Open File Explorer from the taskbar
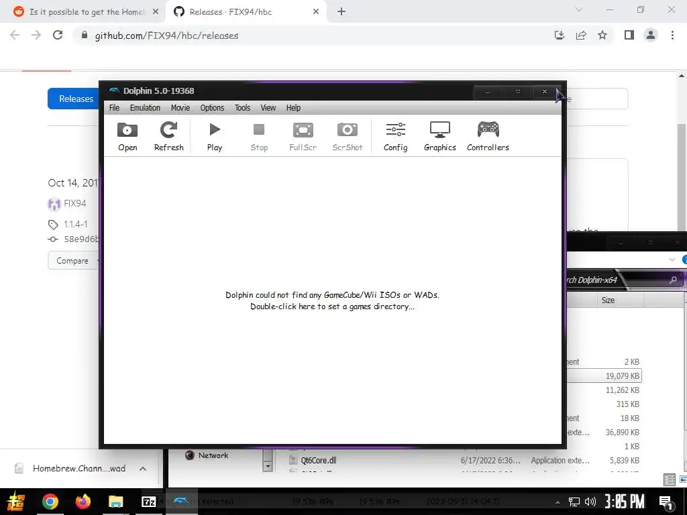 tap(116, 502)
